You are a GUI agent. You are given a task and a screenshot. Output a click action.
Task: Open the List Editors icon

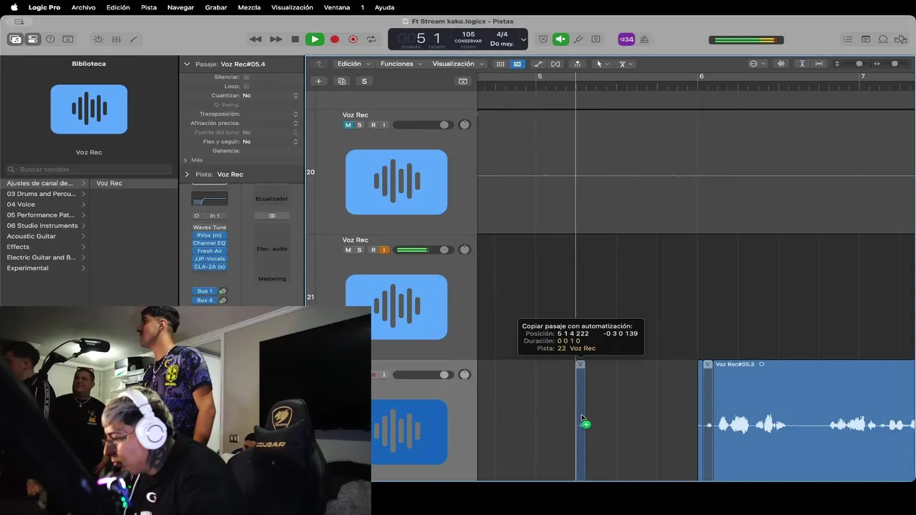(848, 39)
